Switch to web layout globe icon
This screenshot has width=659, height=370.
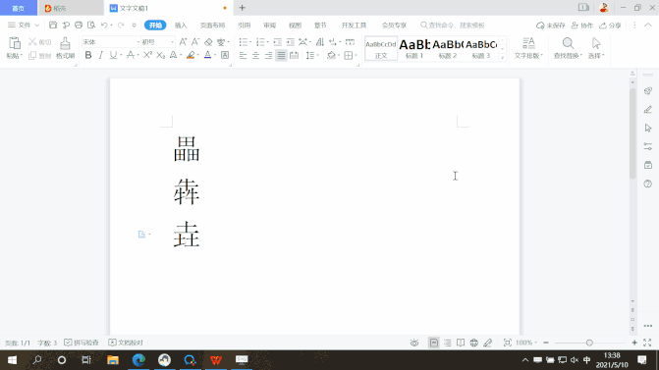tap(474, 343)
